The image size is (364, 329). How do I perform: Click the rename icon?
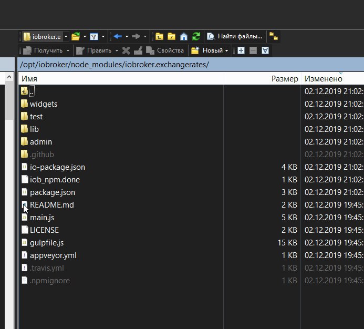point(138,50)
